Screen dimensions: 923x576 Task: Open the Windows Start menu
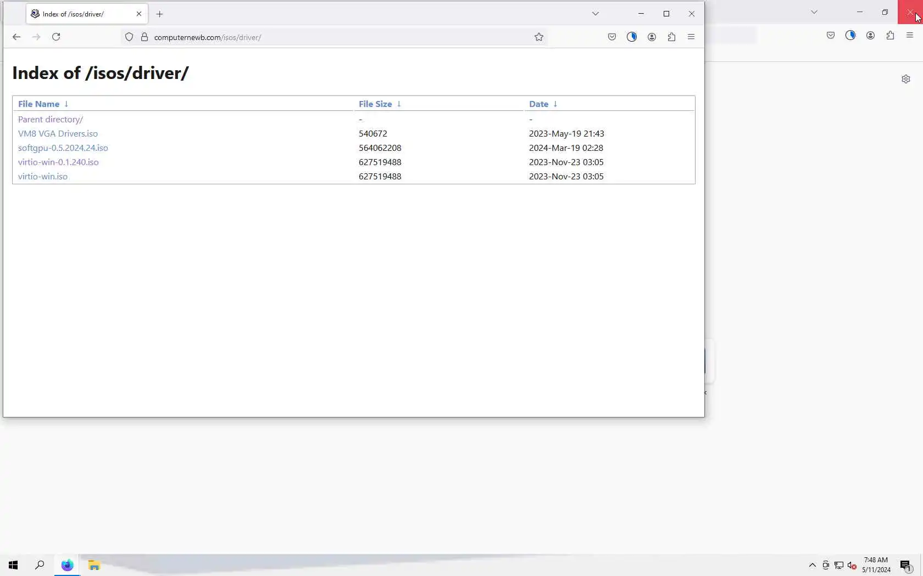[13, 565]
